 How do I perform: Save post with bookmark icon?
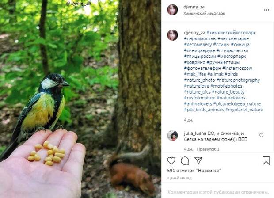(266, 160)
